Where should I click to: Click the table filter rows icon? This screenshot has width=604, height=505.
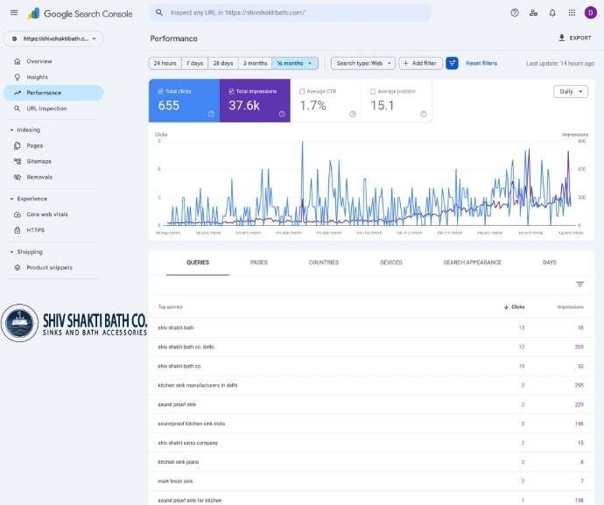(579, 284)
